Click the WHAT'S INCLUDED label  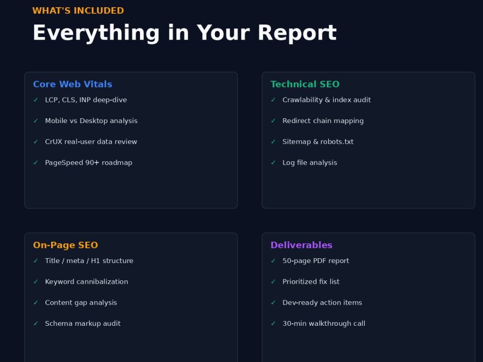tap(78, 11)
